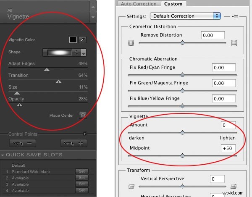252x197 pixels.
Task: Click the Remove Distortion slider handle
Action: tap(182, 42)
